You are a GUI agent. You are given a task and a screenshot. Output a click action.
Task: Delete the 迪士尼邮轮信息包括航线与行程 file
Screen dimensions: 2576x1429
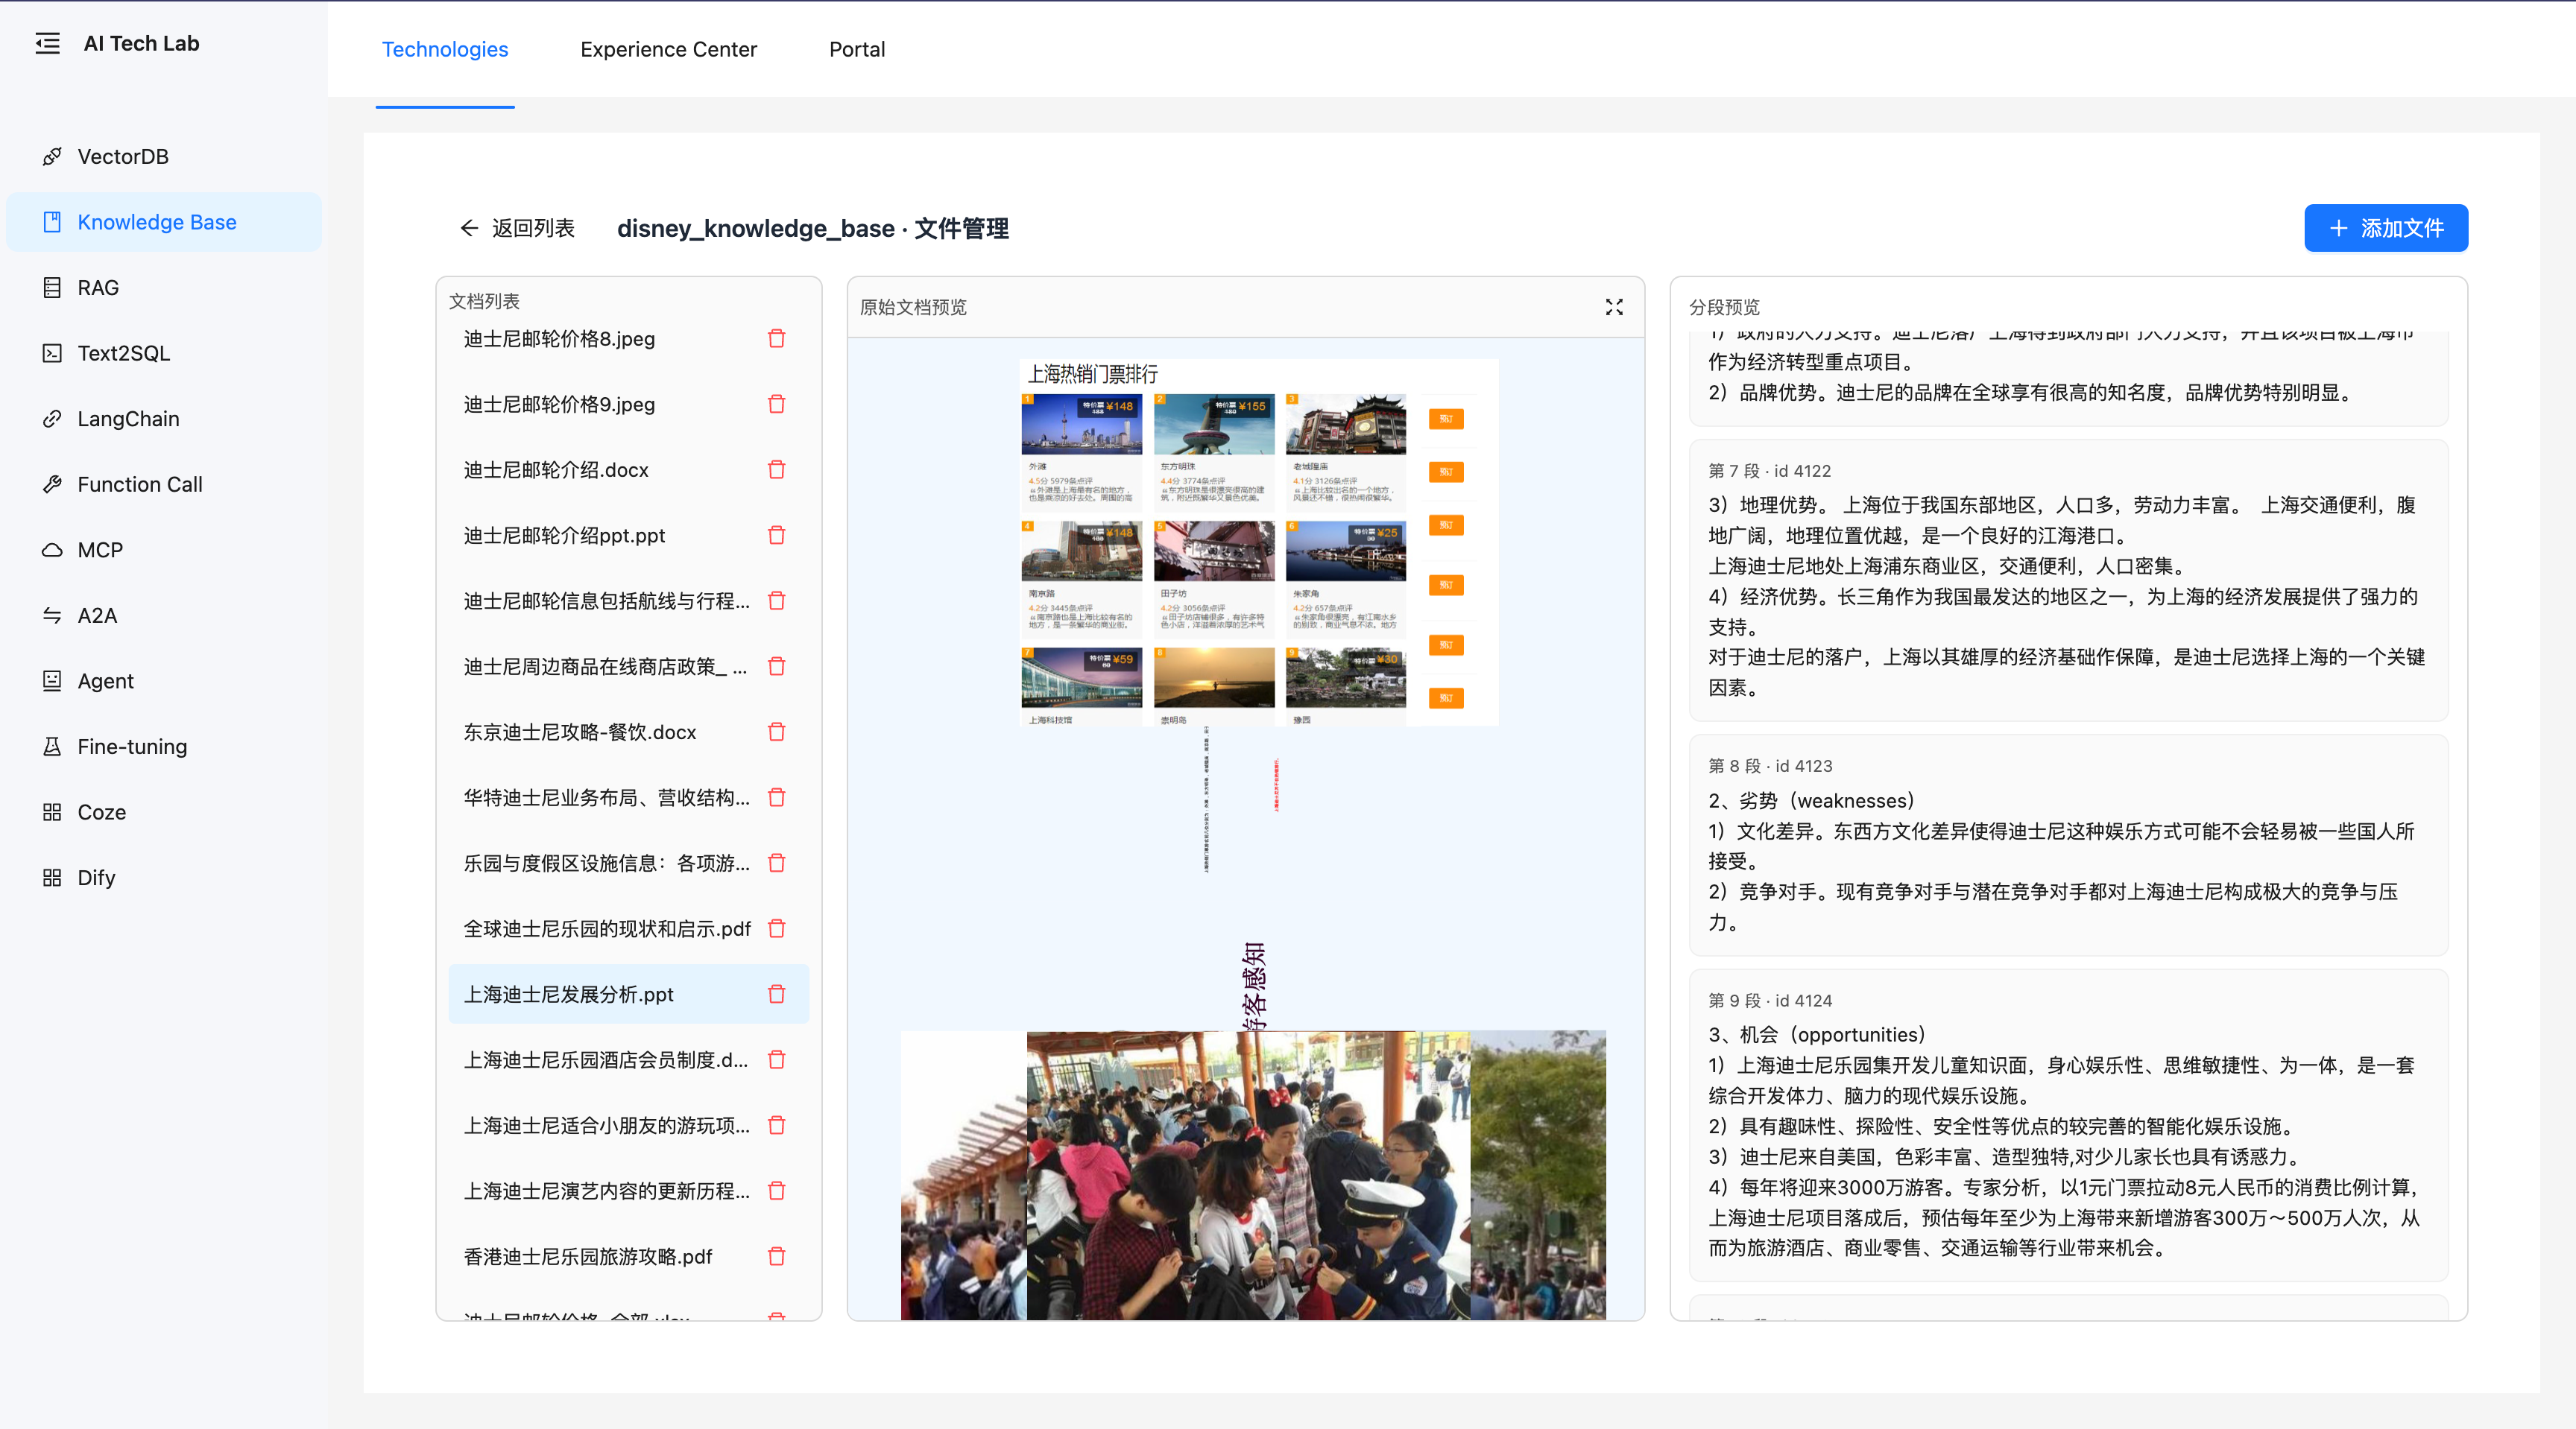[x=776, y=601]
